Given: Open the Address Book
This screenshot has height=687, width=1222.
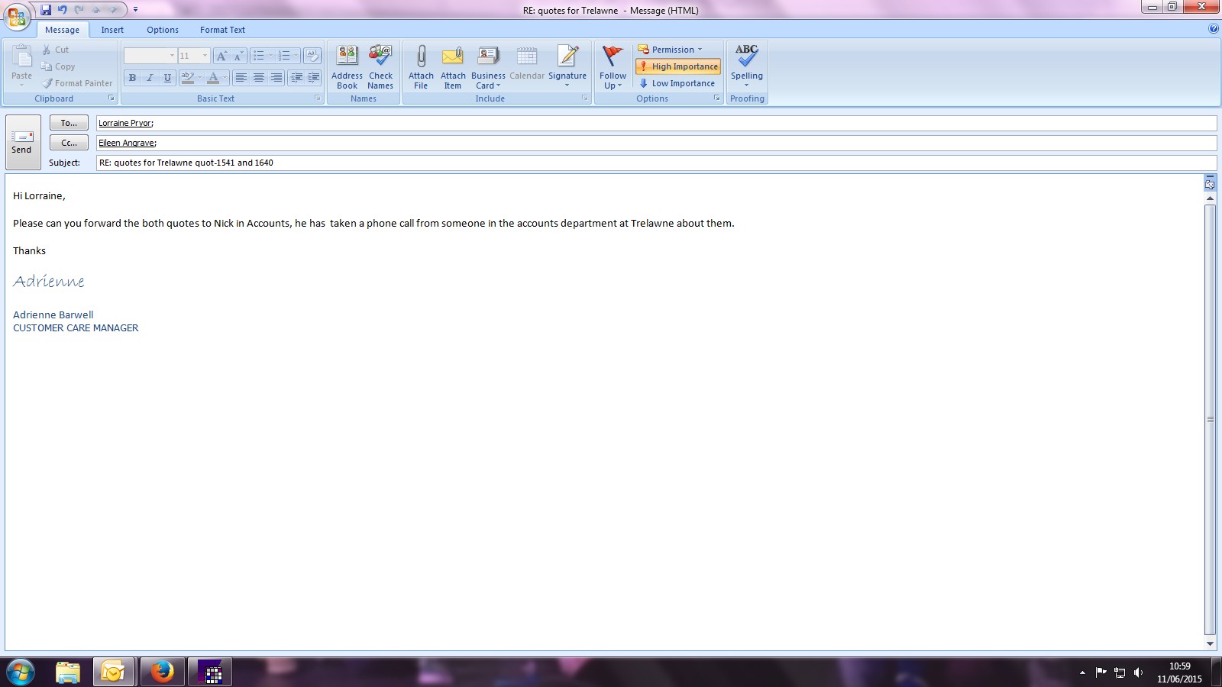Looking at the screenshot, I should coord(347,57).
